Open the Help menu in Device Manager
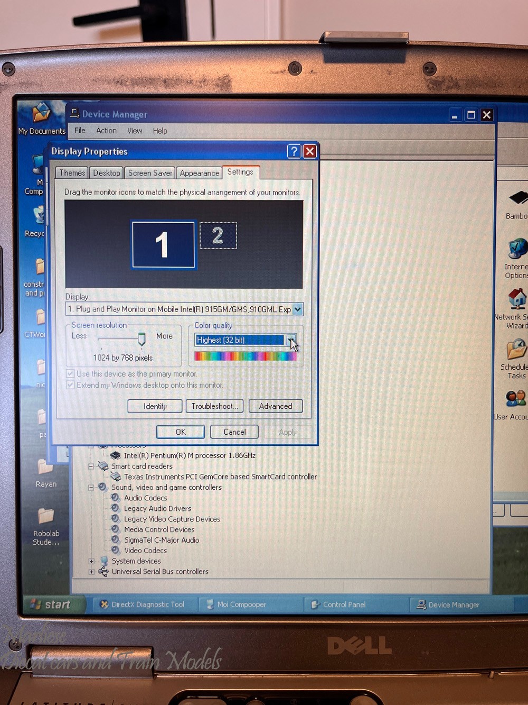Viewport: 528px width, 705px height. tap(160, 131)
